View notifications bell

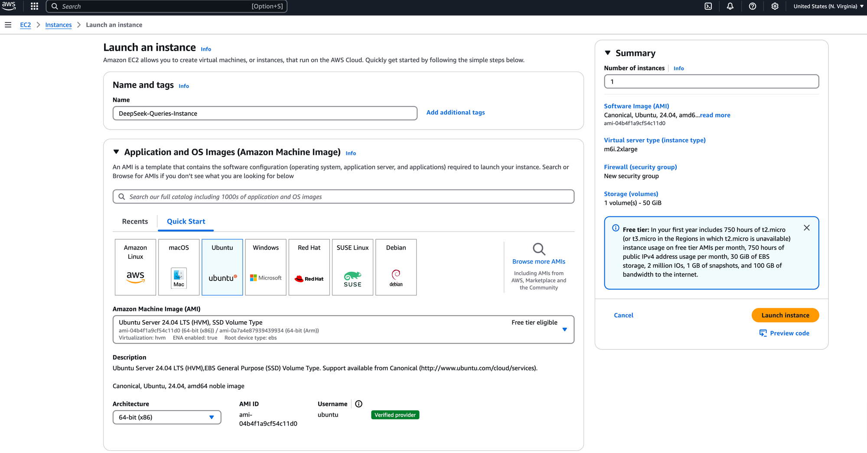point(730,6)
